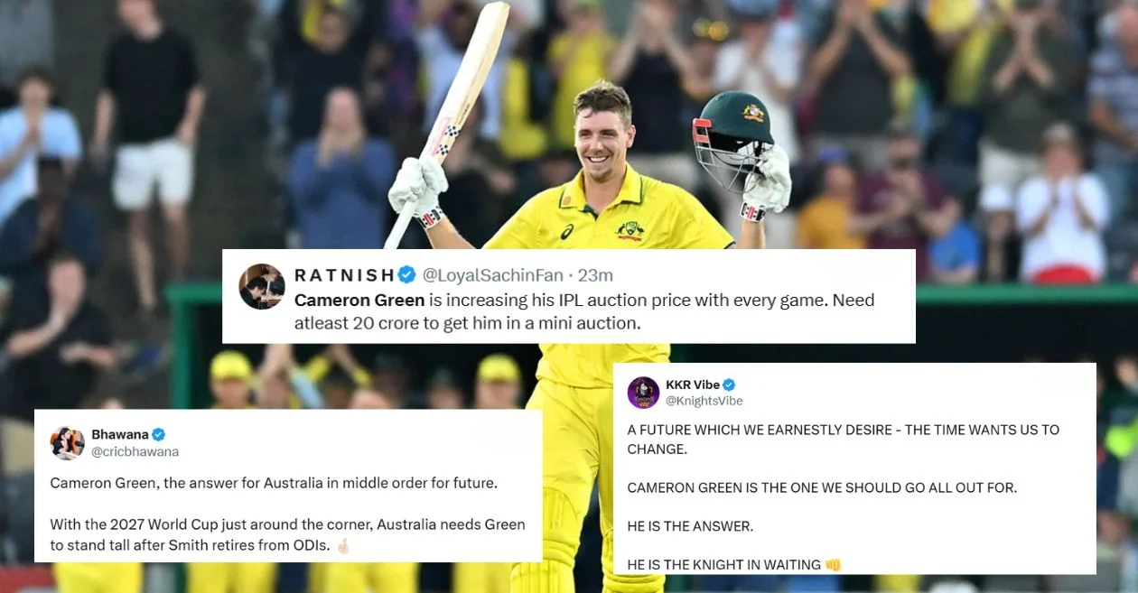Click the blue verified badge beside RATNISH
Screen dimensions: 1138x593
(407, 275)
